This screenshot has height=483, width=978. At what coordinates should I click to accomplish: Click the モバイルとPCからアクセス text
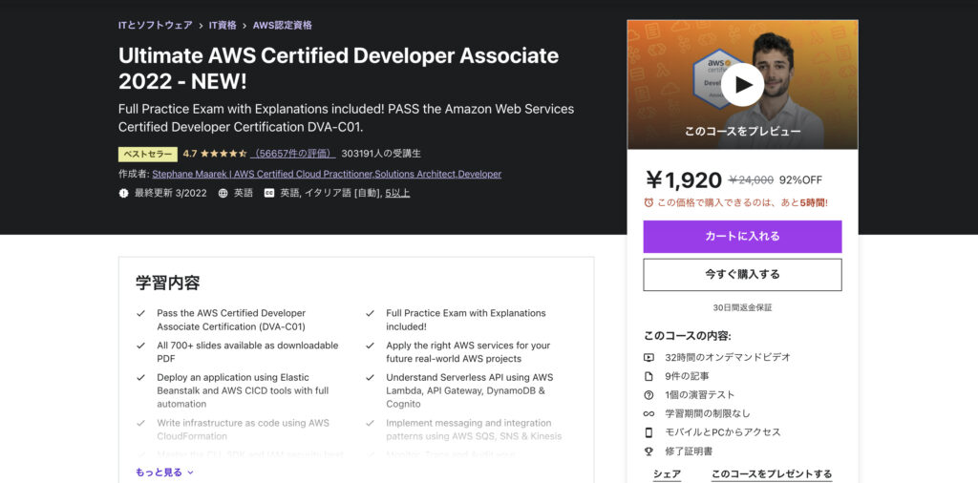pyautogui.click(x=723, y=432)
